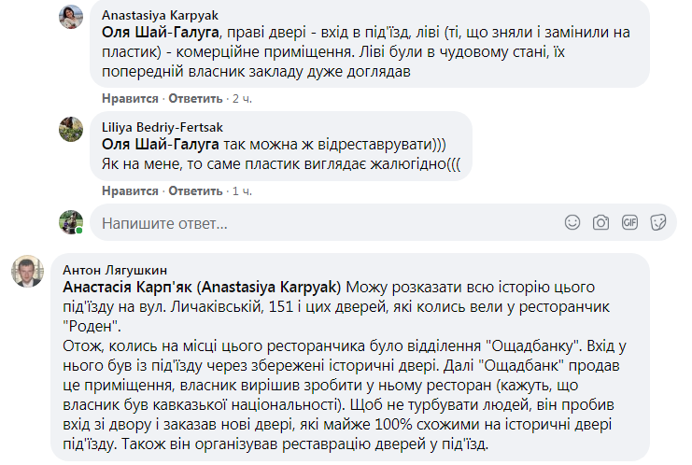The image size is (692, 465).
Task: Reply to Anastasiya Karpyak's comment via 'Ответить'
Action: point(195,98)
